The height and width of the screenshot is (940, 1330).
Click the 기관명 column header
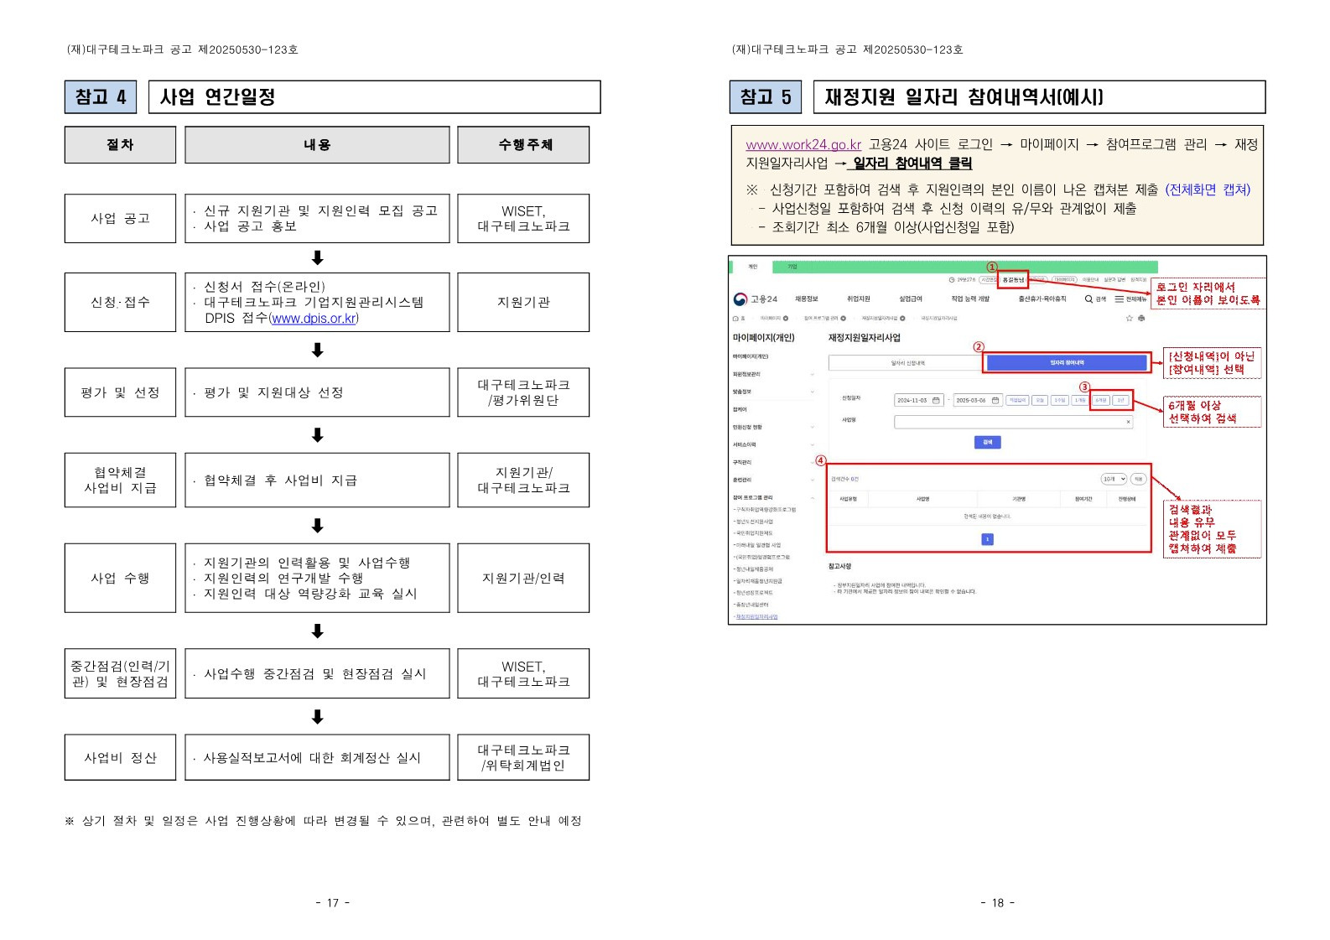(x=1018, y=499)
